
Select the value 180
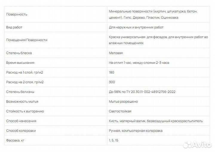click(x=112, y=72)
